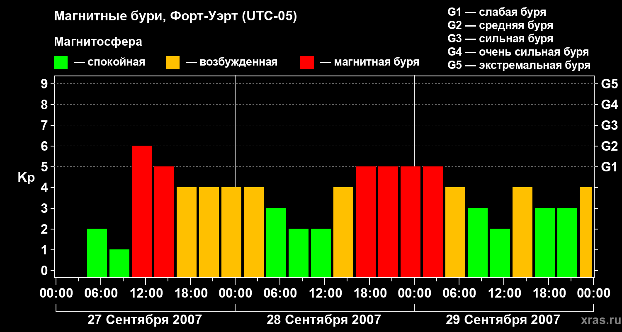Click the "— магнитная буря" legend label
The image size is (622, 332).
[369, 62]
